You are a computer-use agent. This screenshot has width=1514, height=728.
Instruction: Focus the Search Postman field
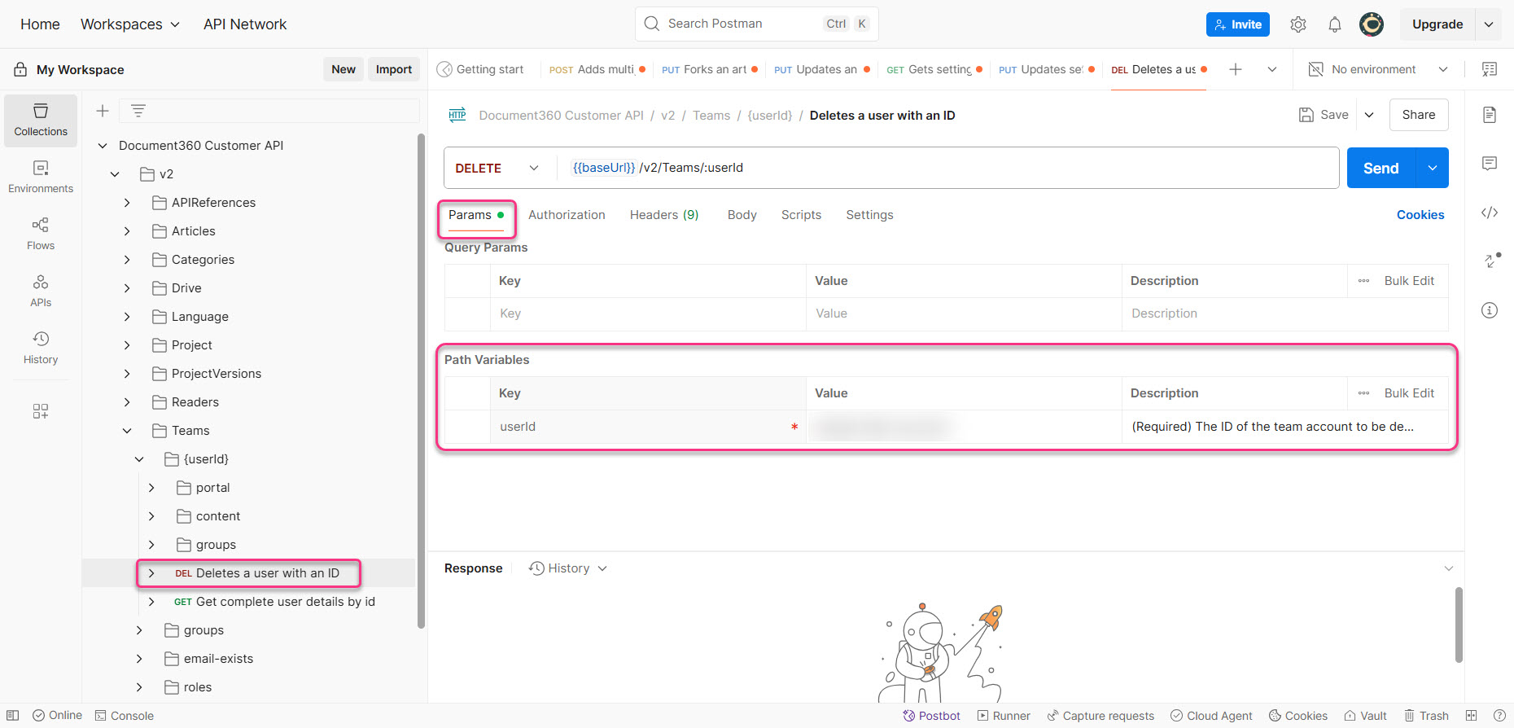(x=757, y=24)
